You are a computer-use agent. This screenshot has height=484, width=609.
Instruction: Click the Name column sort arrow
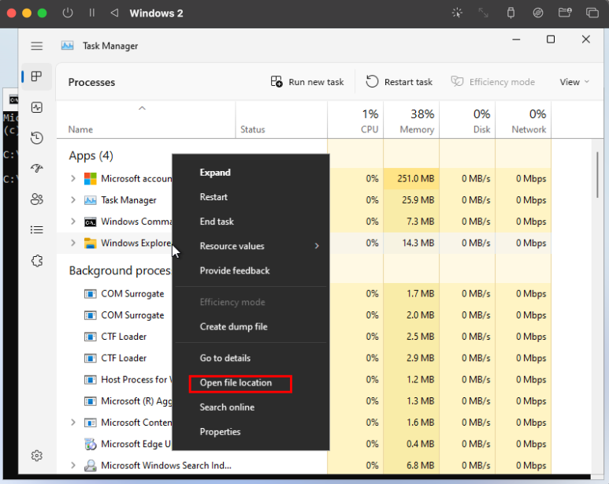142,108
